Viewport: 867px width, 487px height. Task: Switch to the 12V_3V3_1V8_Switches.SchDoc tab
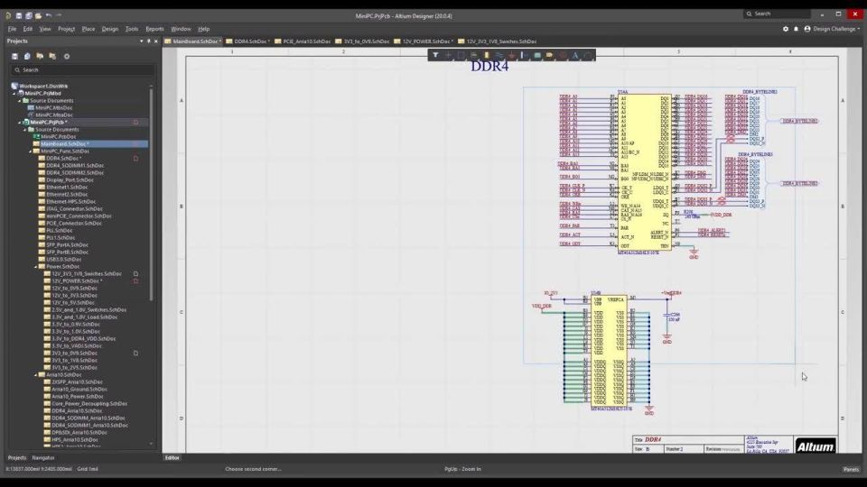497,41
